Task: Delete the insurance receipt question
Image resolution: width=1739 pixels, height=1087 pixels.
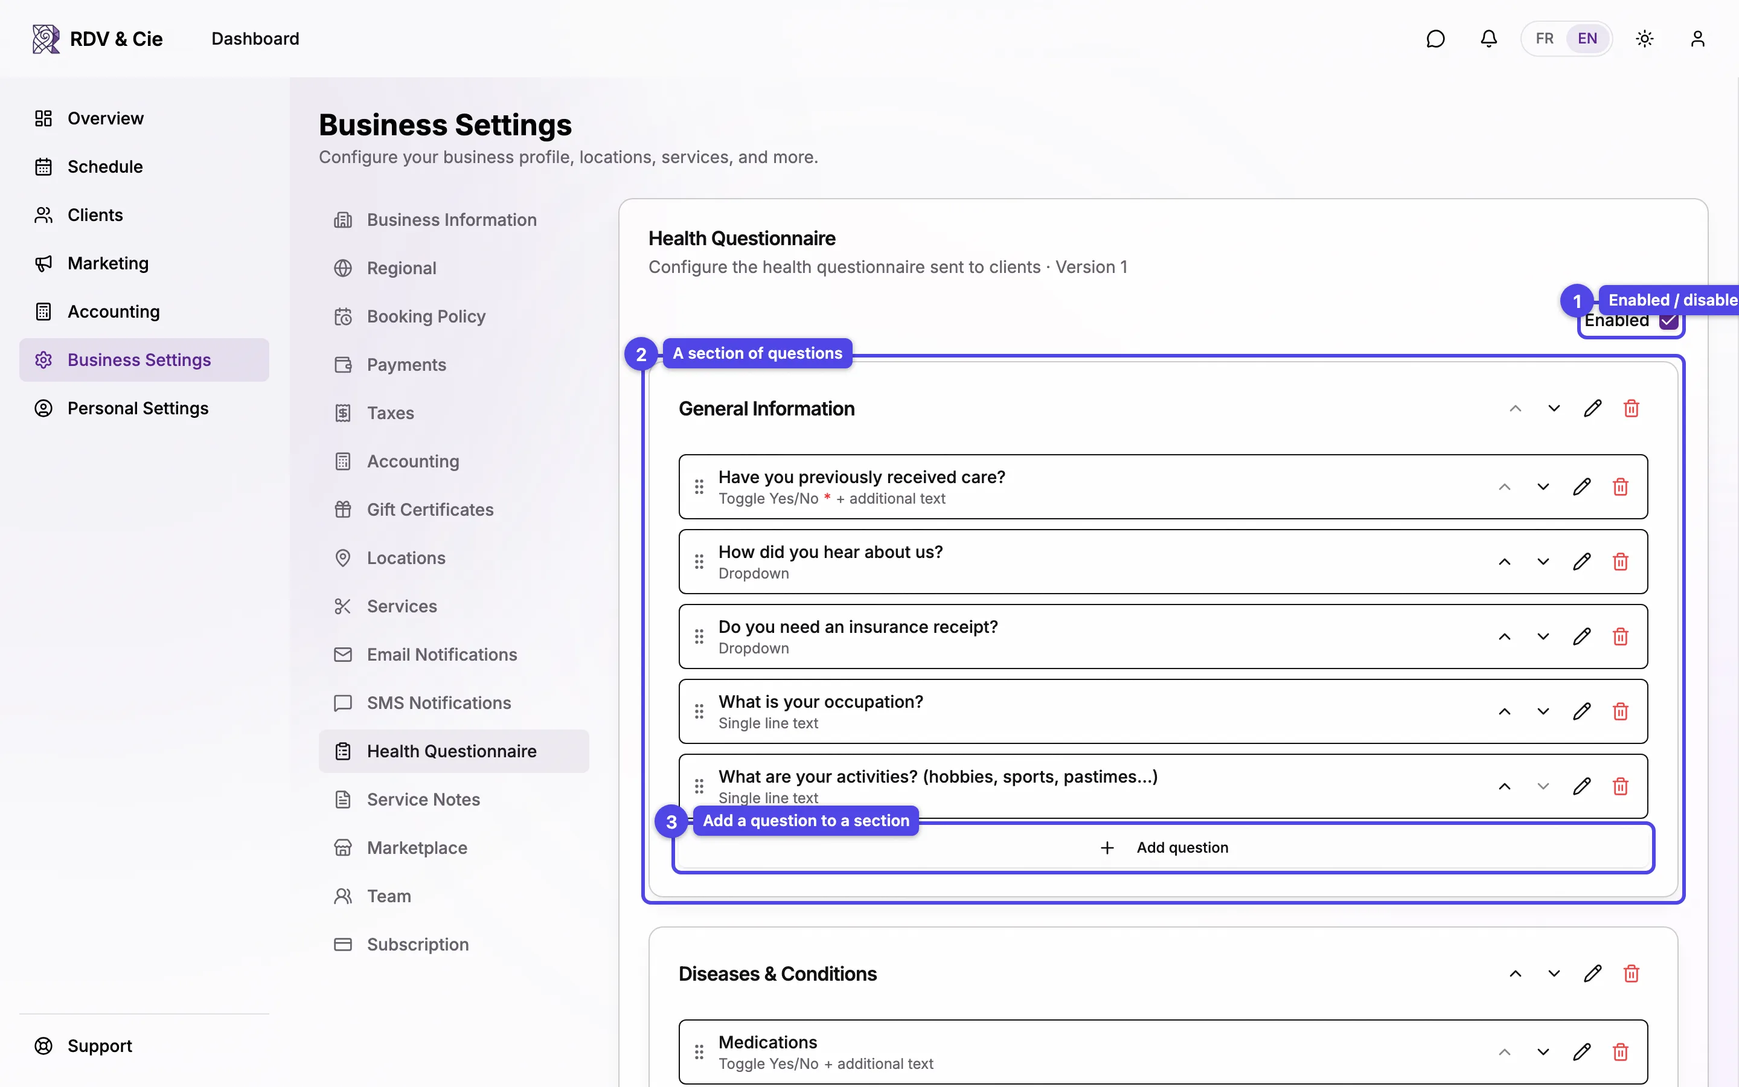Action: tap(1621, 636)
